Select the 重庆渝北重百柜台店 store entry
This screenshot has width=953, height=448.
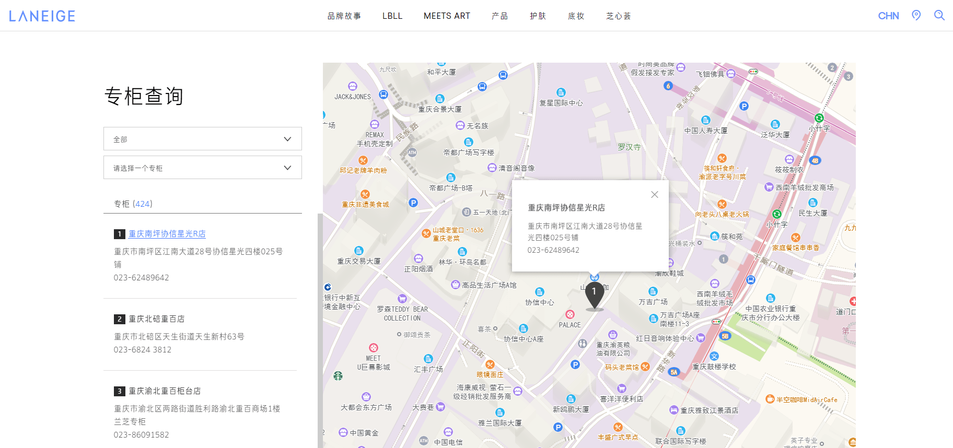coord(165,391)
